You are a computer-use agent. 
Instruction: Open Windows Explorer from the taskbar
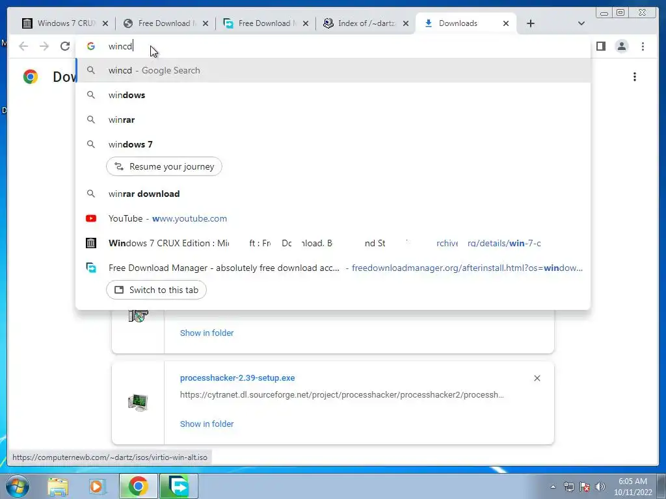[x=58, y=487]
